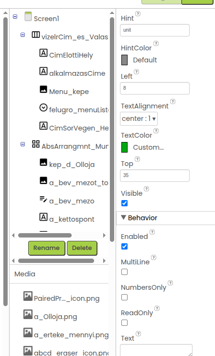Click the Menu_kepe image icon
This screenshot has height=356, width=215.
pos(43,89)
